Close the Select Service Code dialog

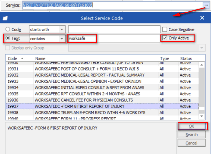point(202,18)
